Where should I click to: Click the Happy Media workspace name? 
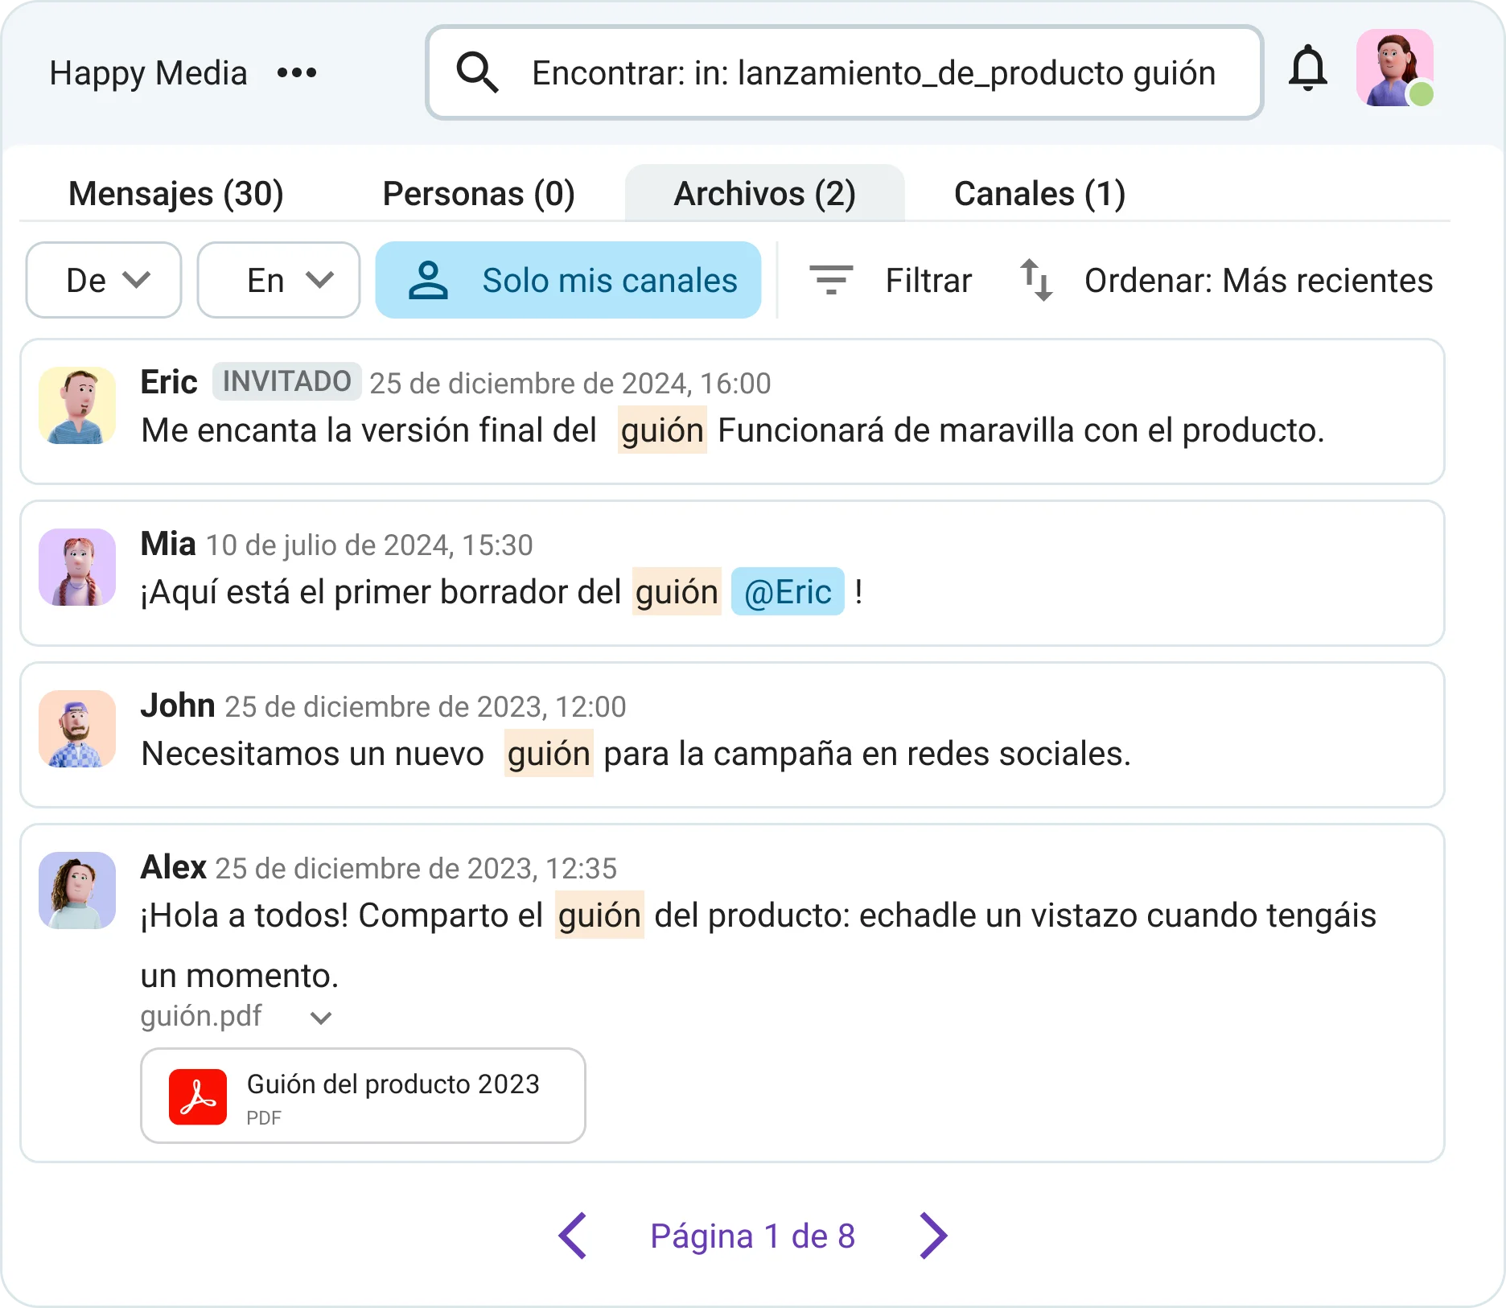[x=148, y=73]
